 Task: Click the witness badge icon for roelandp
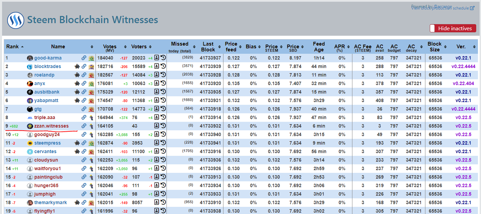[91, 75]
